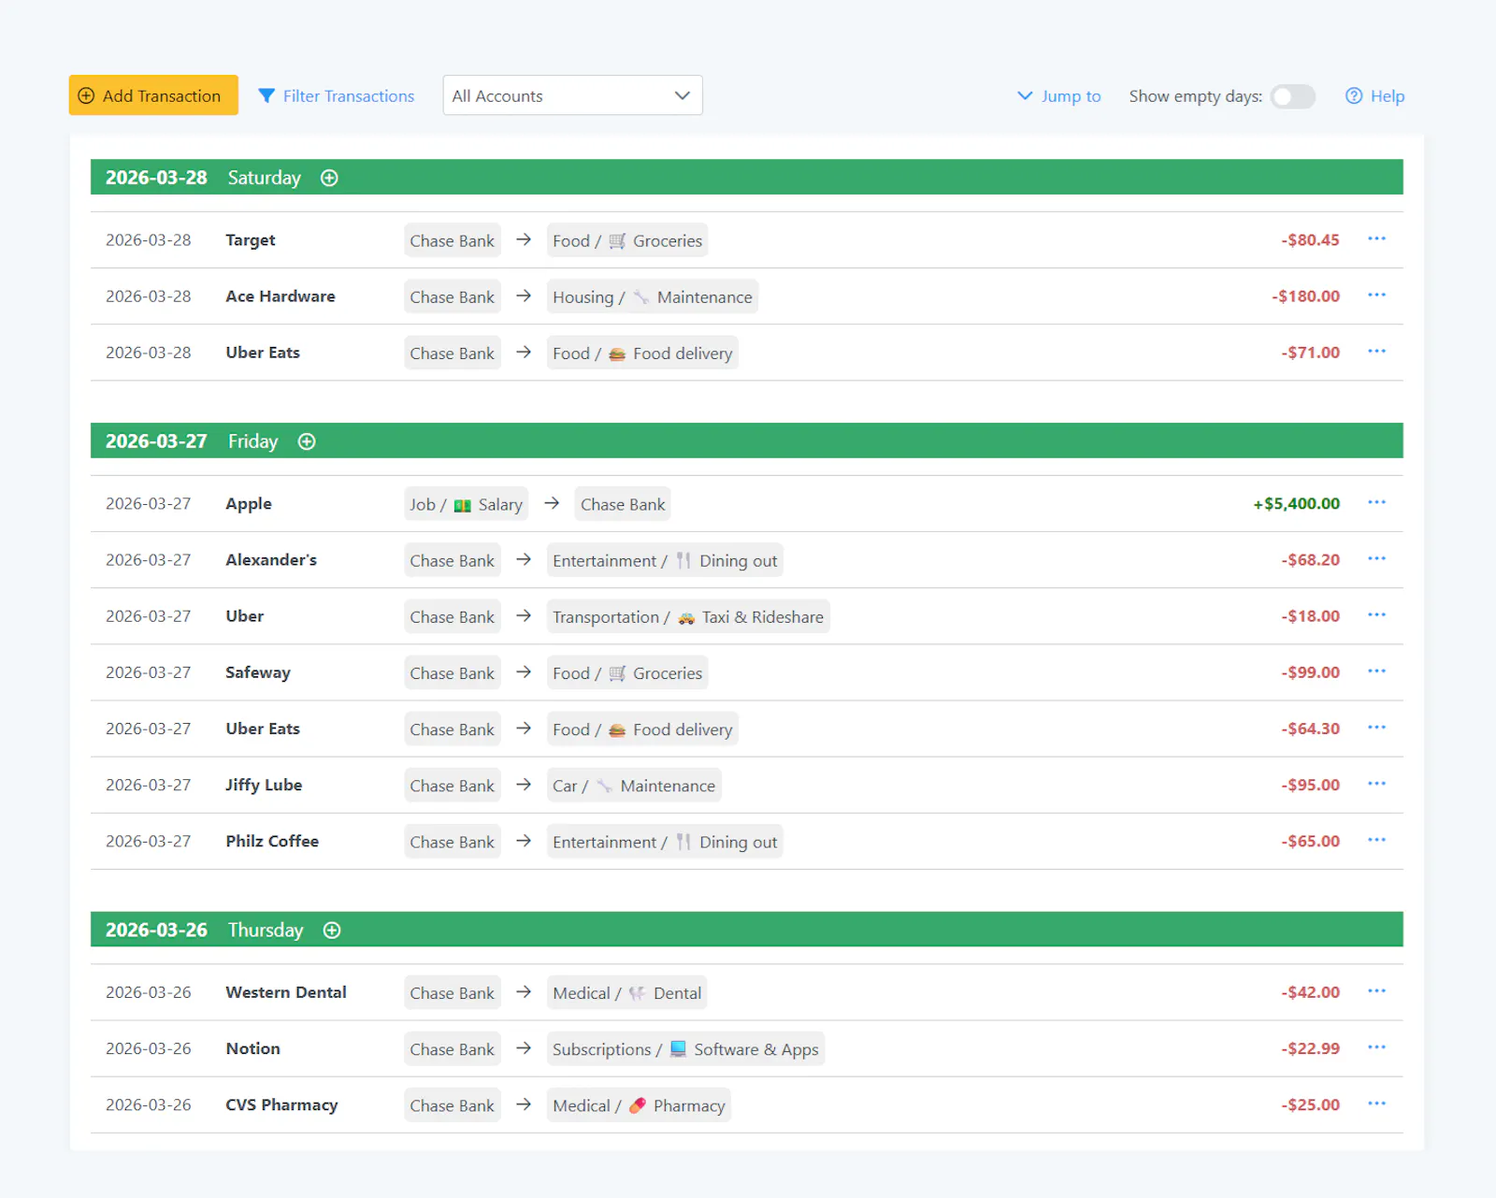Click the Chase Bank tag on Apple row

coord(623,504)
